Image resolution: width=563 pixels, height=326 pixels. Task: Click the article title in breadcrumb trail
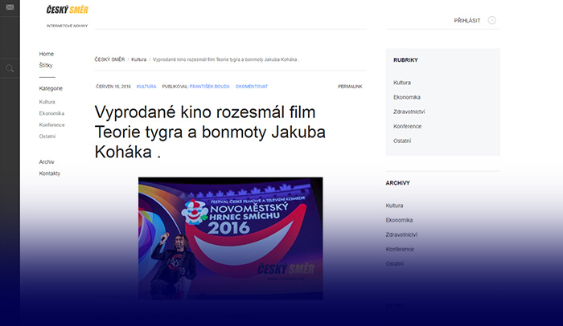[x=226, y=59]
